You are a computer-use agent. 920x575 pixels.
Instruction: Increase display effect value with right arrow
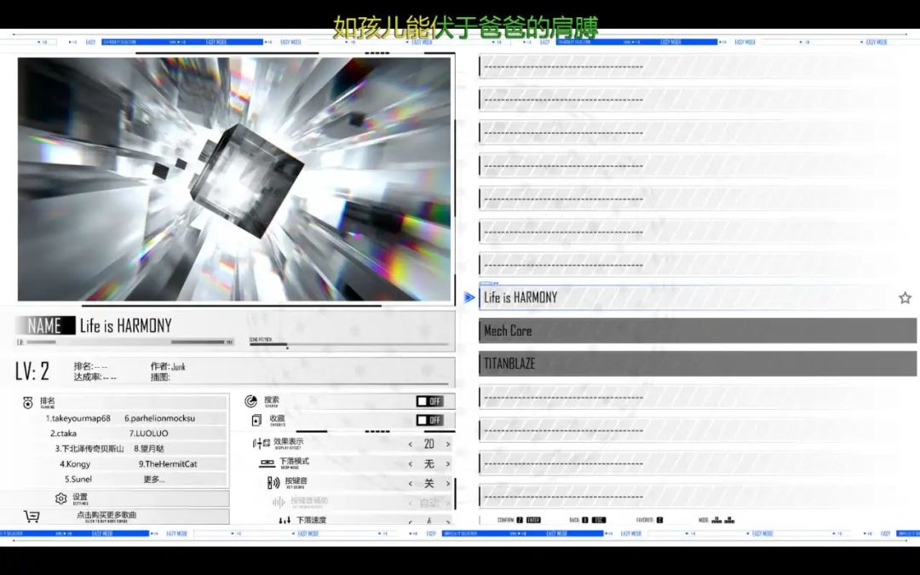[448, 445]
